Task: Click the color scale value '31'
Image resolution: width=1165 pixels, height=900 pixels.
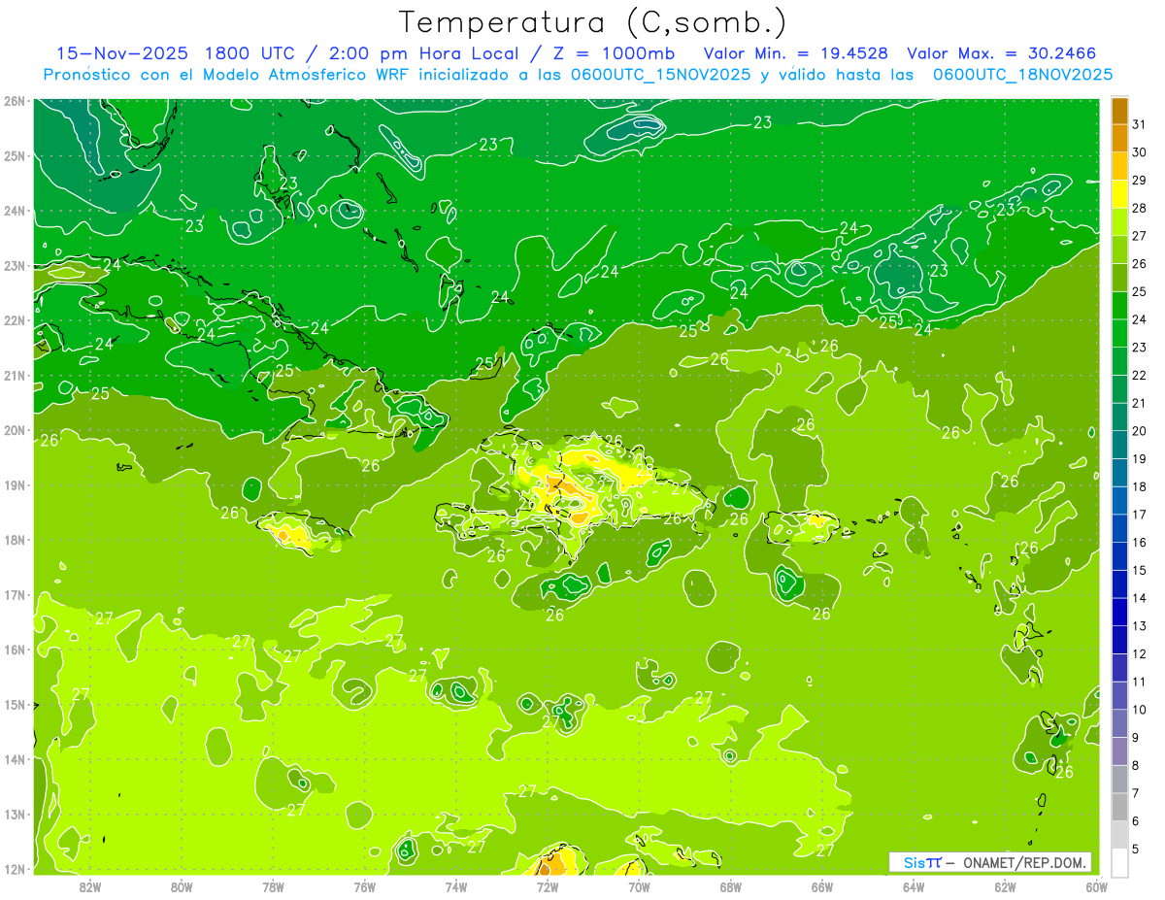Action: 1139,124
